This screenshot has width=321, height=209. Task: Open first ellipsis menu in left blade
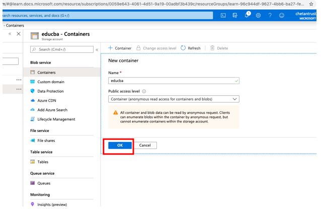point(19,80)
